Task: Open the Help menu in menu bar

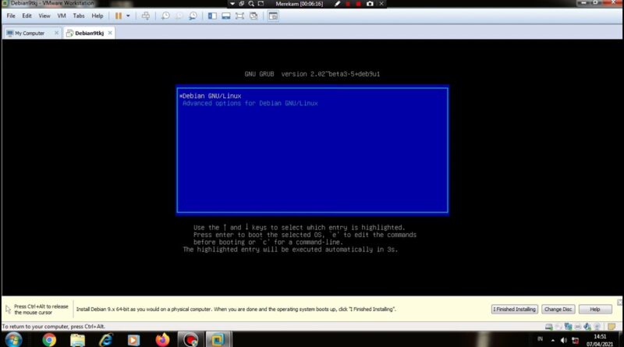Action: pyautogui.click(x=97, y=16)
